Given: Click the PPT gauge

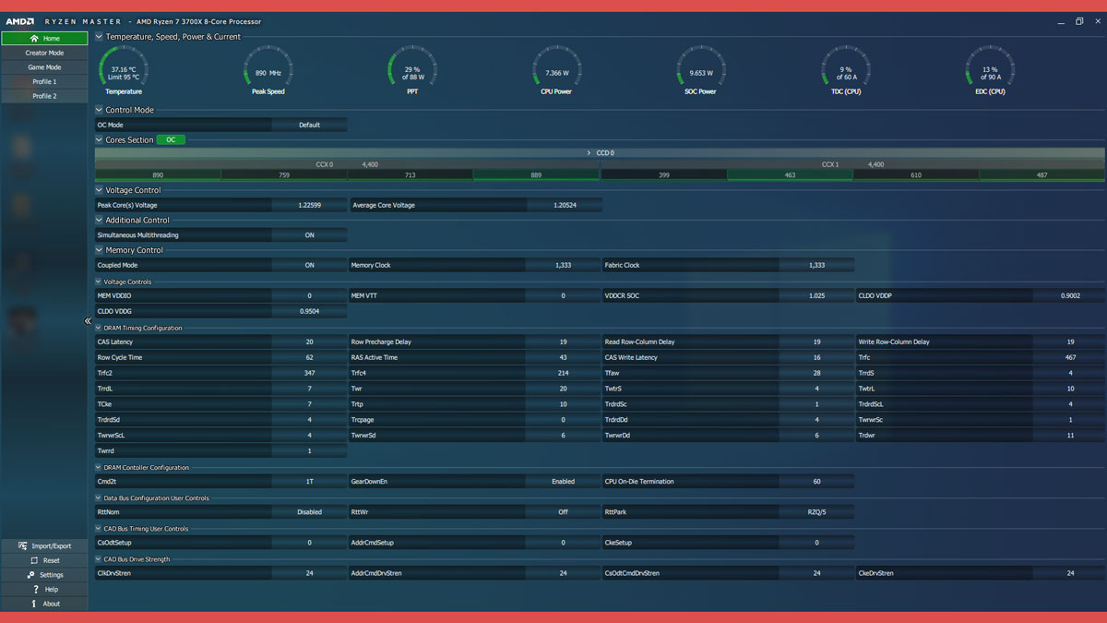Looking at the screenshot, I should pyautogui.click(x=412, y=70).
